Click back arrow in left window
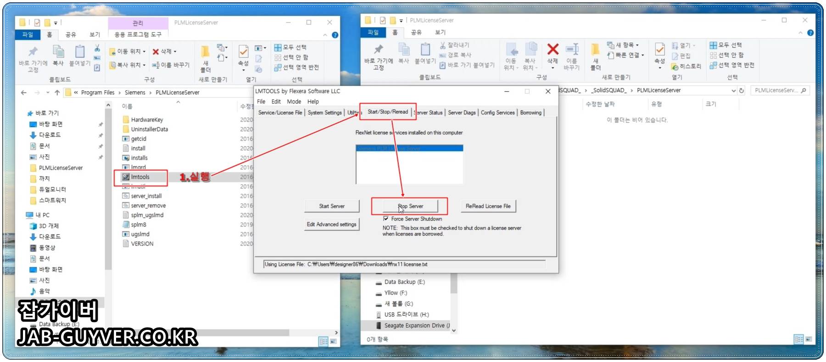 [24, 93]
